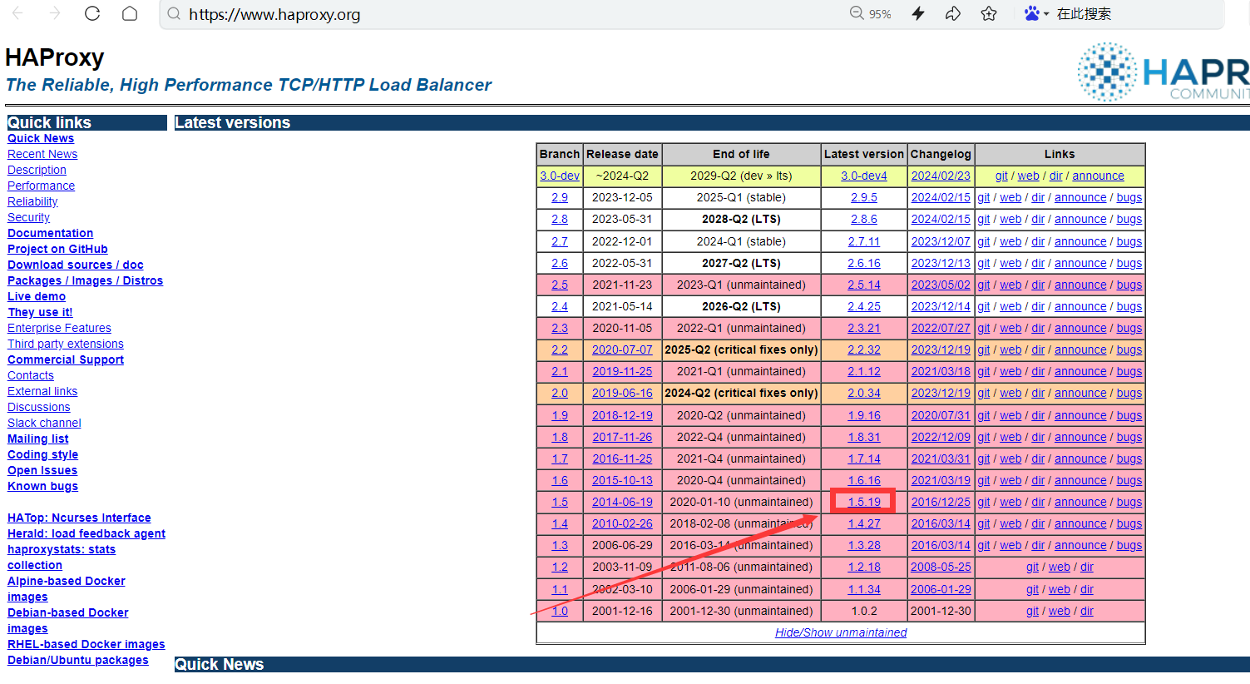Open the 2024/02/23 changelog link

(941, 176)
